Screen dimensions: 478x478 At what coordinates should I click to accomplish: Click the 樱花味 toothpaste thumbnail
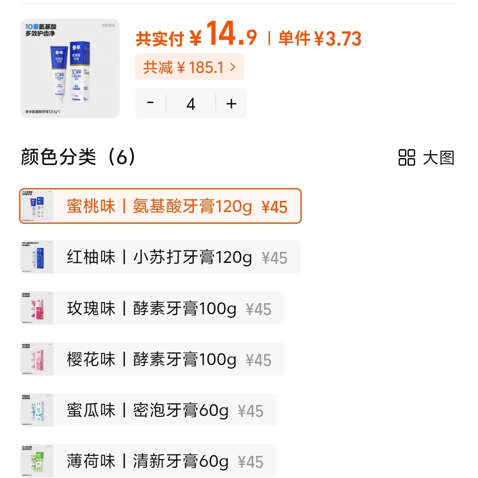pos(37,359)
